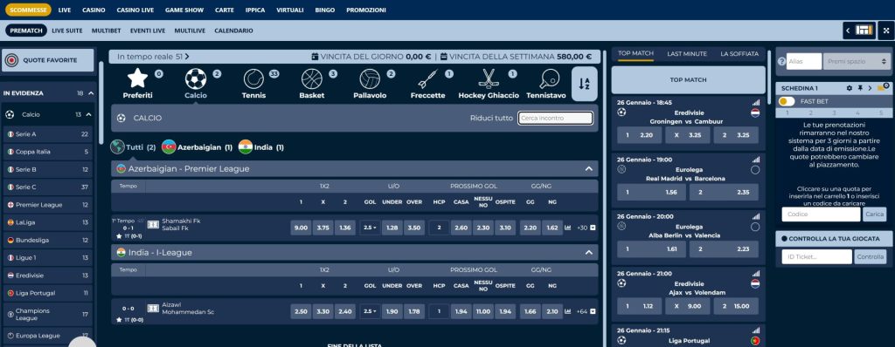Click fullscreen expand icon in the top right
This screenshot has width=895, height=347.
(886, 31)
